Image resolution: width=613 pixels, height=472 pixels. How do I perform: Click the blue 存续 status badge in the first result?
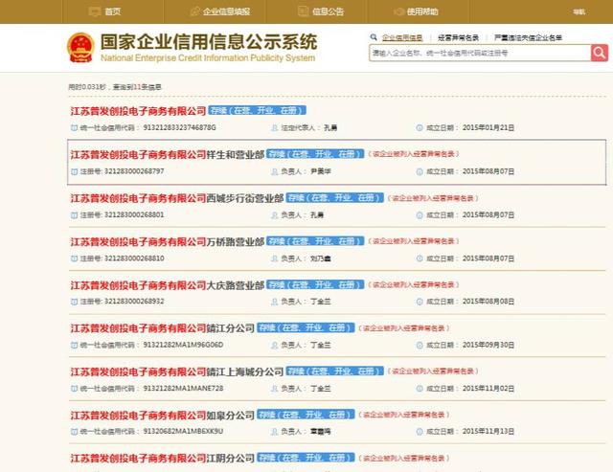258,110
